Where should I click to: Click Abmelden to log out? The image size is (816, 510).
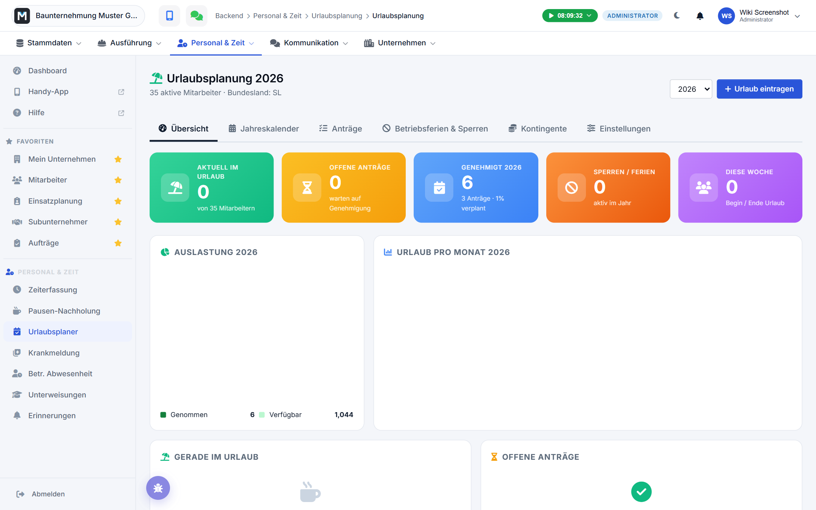[x=40, y=494]
